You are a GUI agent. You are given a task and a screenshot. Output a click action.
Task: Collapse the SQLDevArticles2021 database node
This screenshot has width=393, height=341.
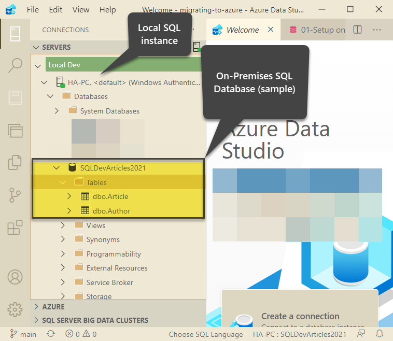57,167
